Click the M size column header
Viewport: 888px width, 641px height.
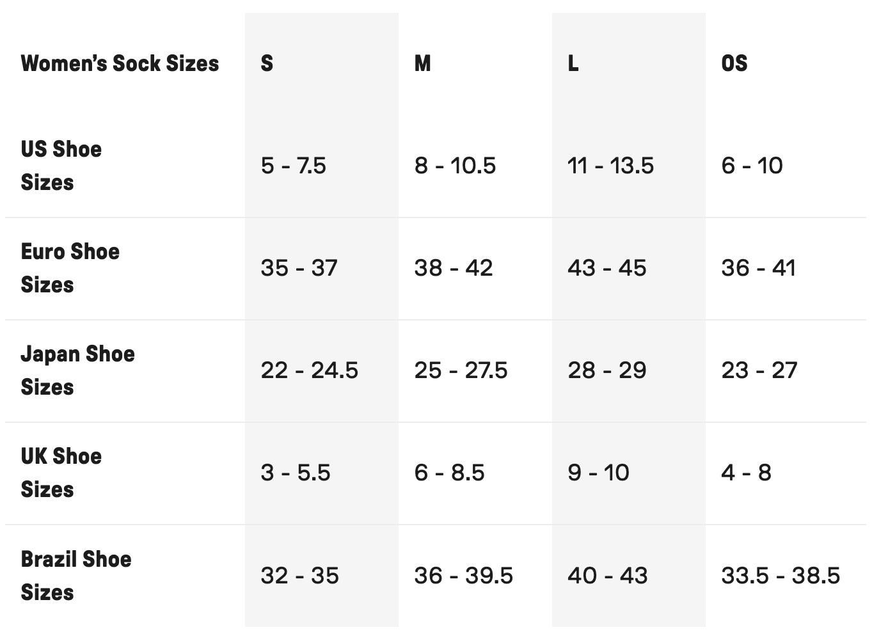click(422, 63)
